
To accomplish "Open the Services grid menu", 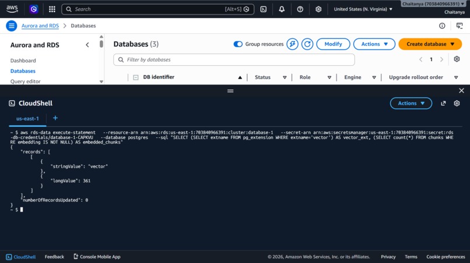I will click(x=52, y=9).
